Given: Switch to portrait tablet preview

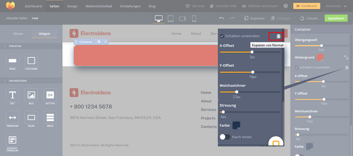Looking at the screenshot, I should 170,18.
